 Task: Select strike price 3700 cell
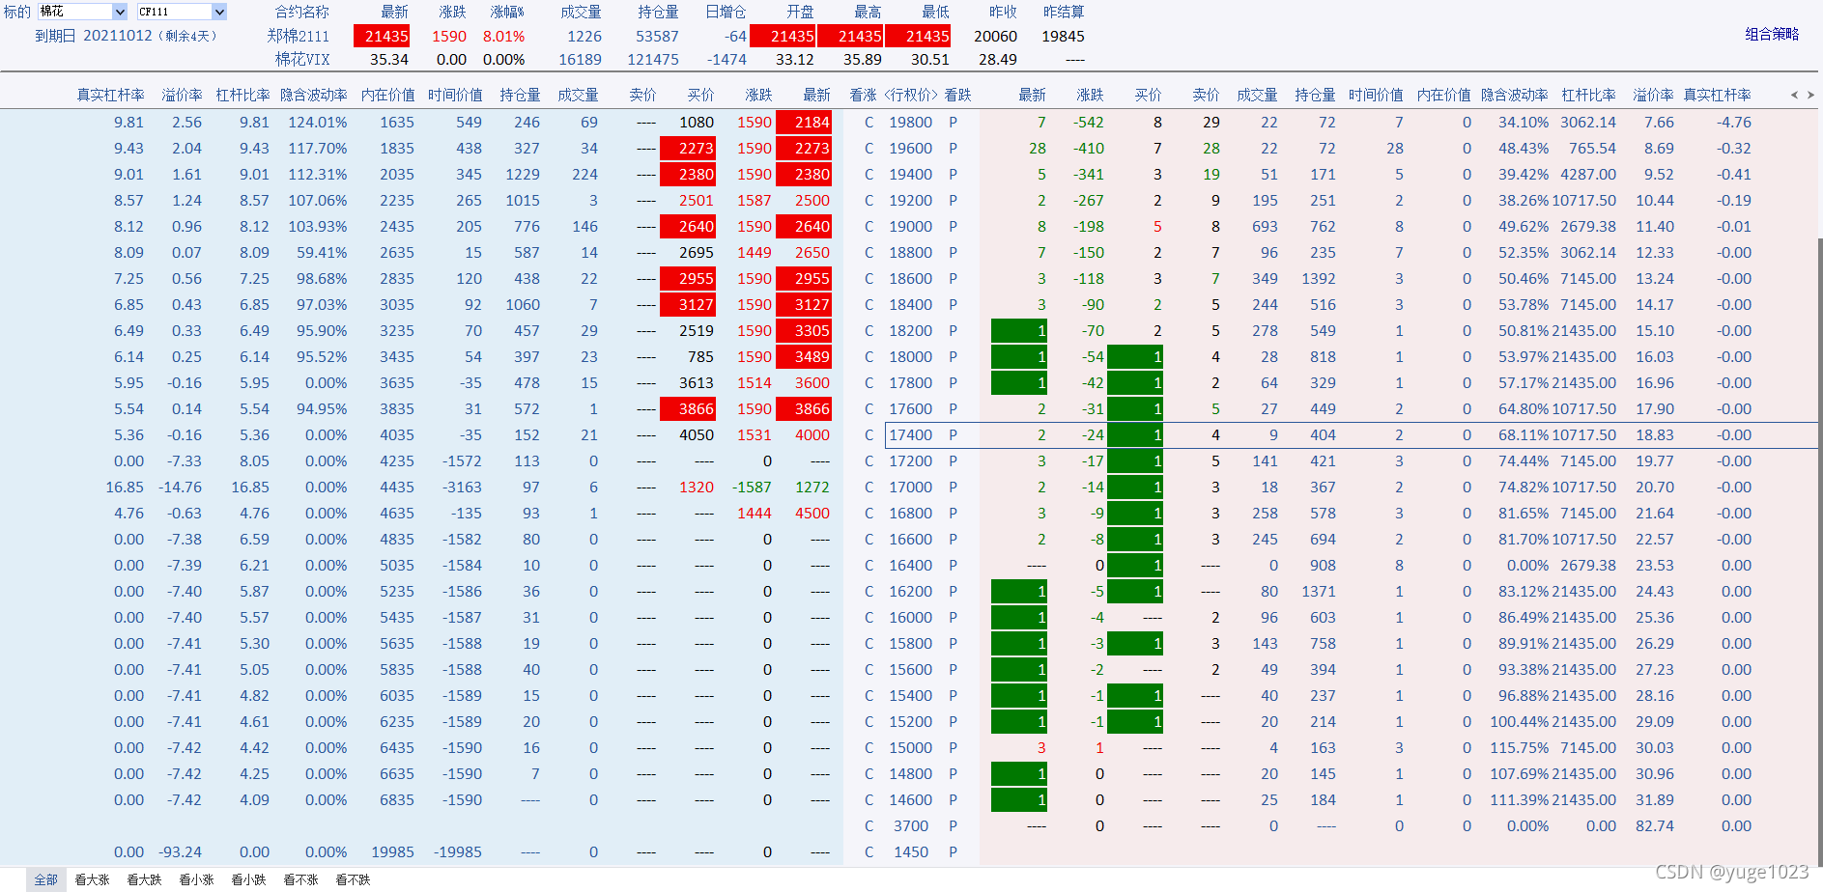coord(911,825)
